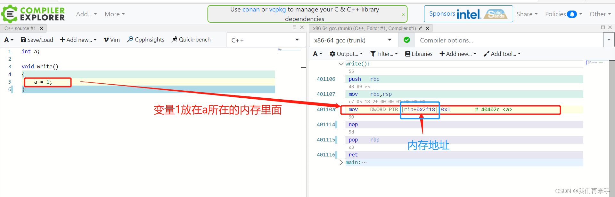Open the compiler options dropdown arrow
This screenshot has height=197, width=615.
(x=609, y=40)
